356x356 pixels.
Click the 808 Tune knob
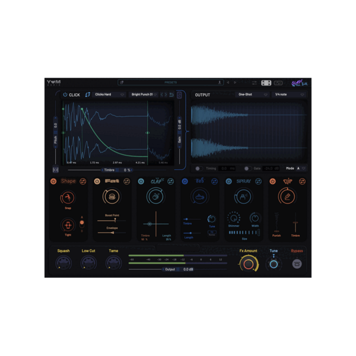(x=212, y=219)
